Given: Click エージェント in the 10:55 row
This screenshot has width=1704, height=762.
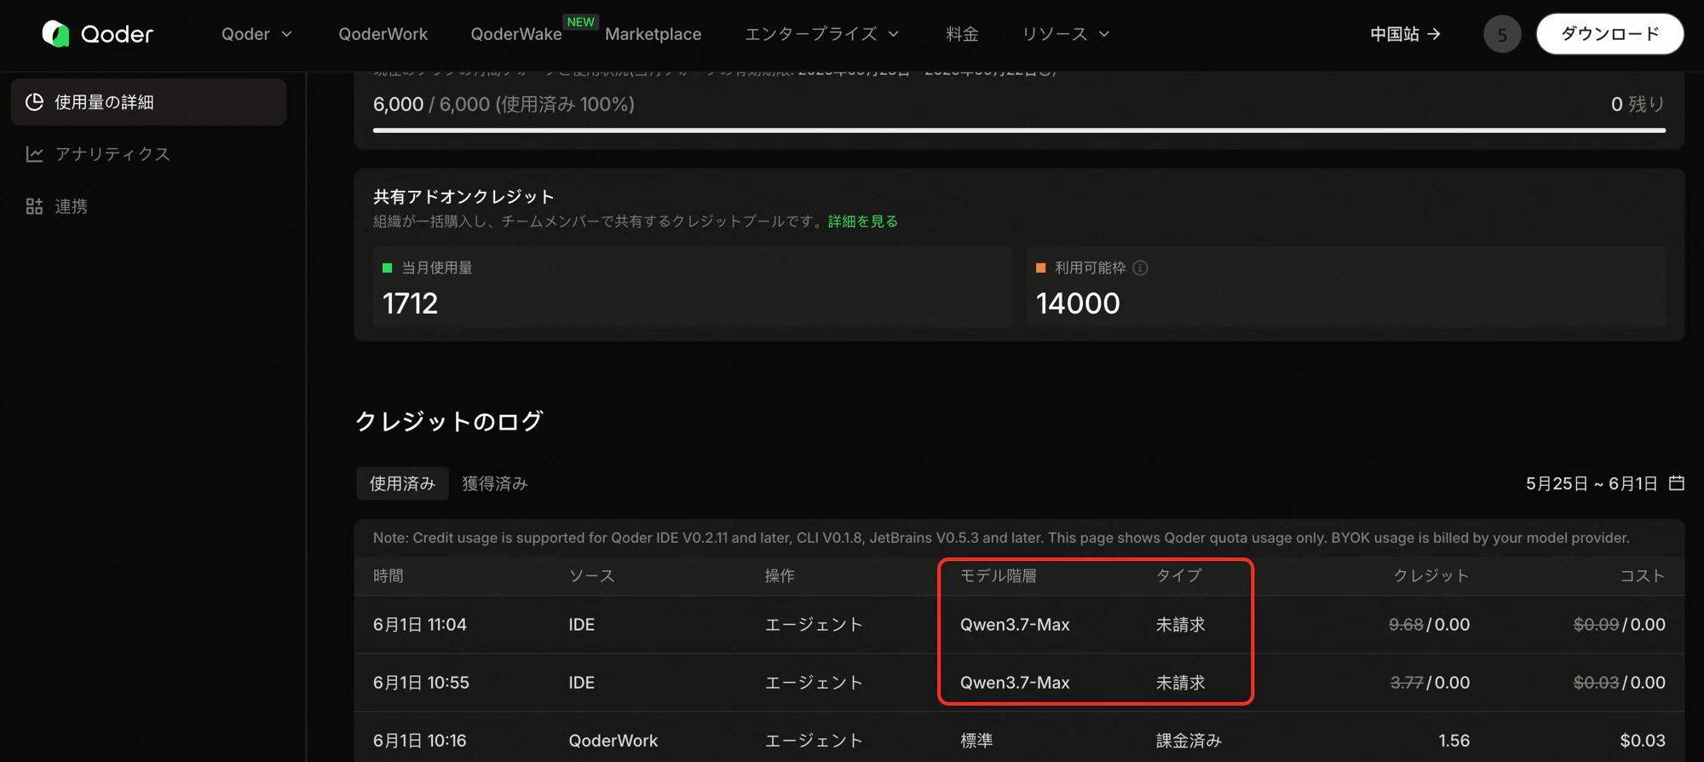Looking at the screenshot, I should (814, 683).
